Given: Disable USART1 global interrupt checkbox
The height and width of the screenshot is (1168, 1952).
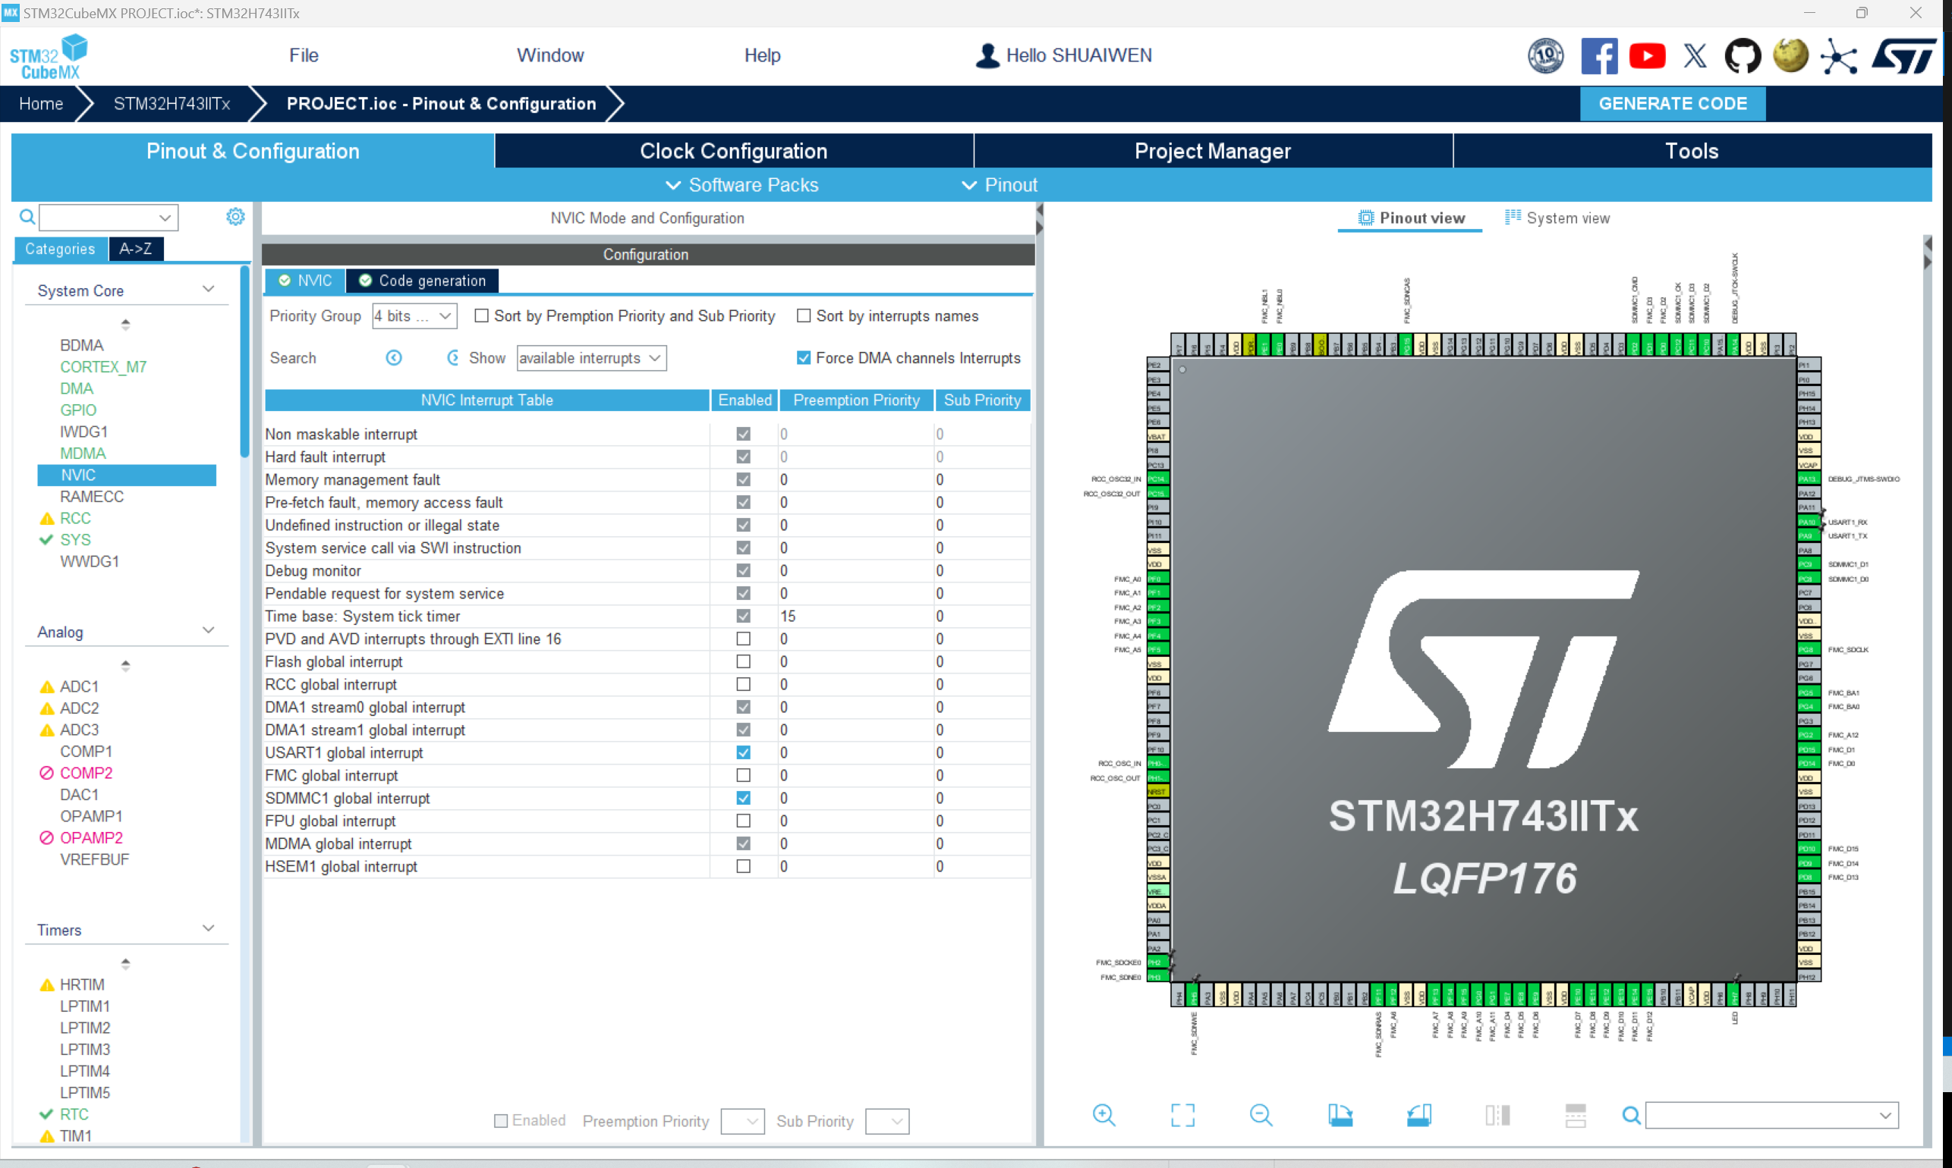Looking at the screenshot, I should [x=742, y=752].
